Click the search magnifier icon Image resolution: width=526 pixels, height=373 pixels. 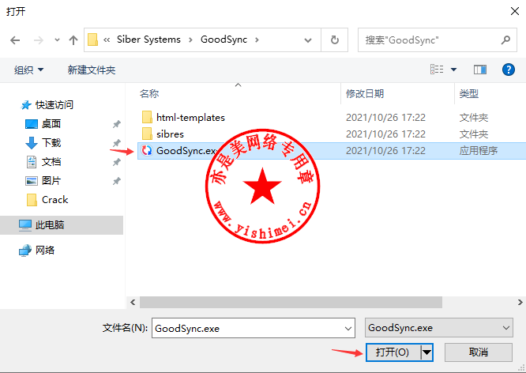[505, 40]
